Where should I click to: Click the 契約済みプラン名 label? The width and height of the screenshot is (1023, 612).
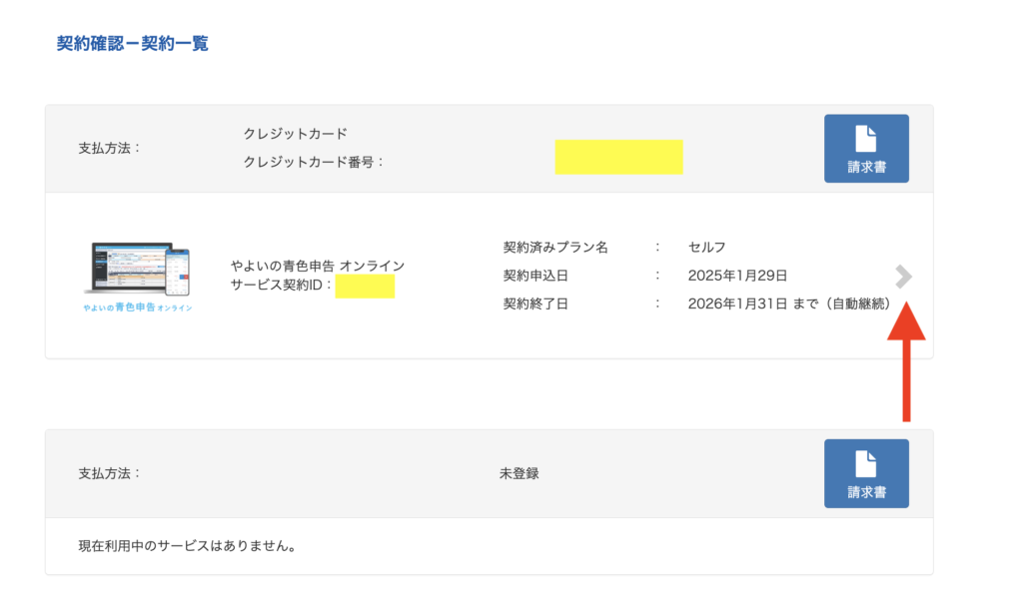(555, 247)
